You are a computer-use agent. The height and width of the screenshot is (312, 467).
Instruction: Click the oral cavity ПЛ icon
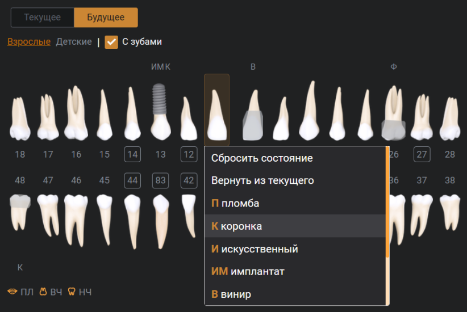(x=12, y=292)
